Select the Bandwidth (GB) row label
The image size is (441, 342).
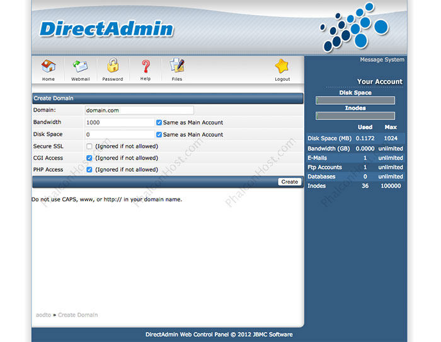(x=328, y=148)
